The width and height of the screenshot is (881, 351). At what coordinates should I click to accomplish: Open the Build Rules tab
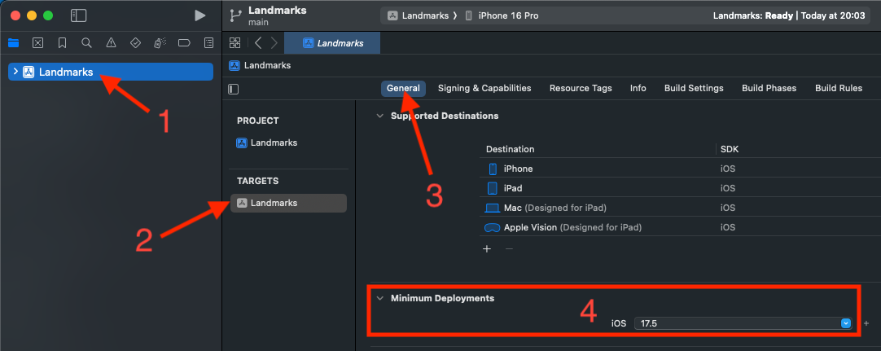839,88
